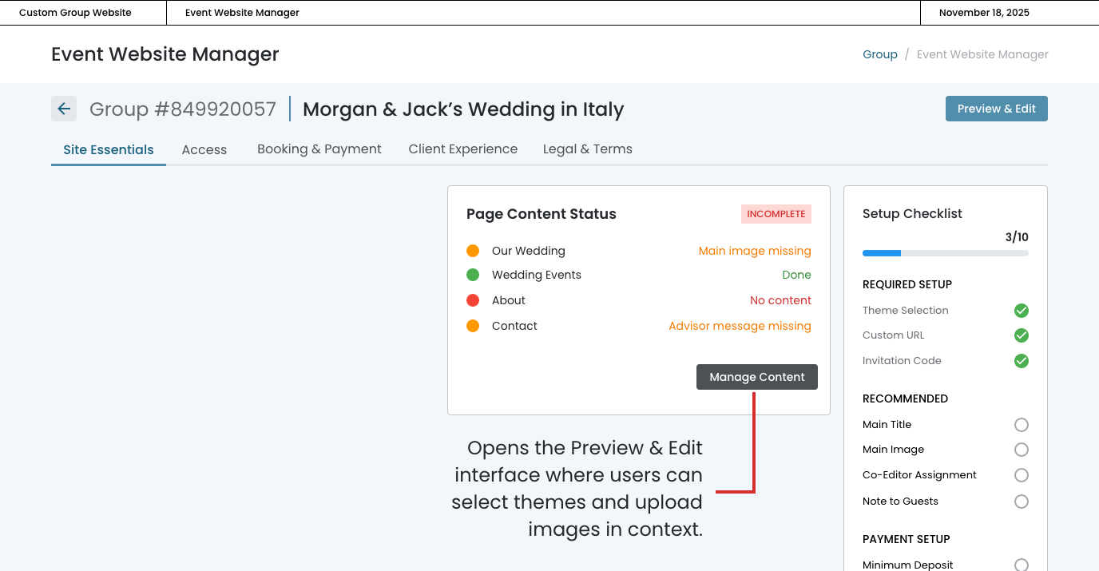1099x571 pixels.
Task: Open the Booking & Payment tab
Action: [x=319, y=149]
